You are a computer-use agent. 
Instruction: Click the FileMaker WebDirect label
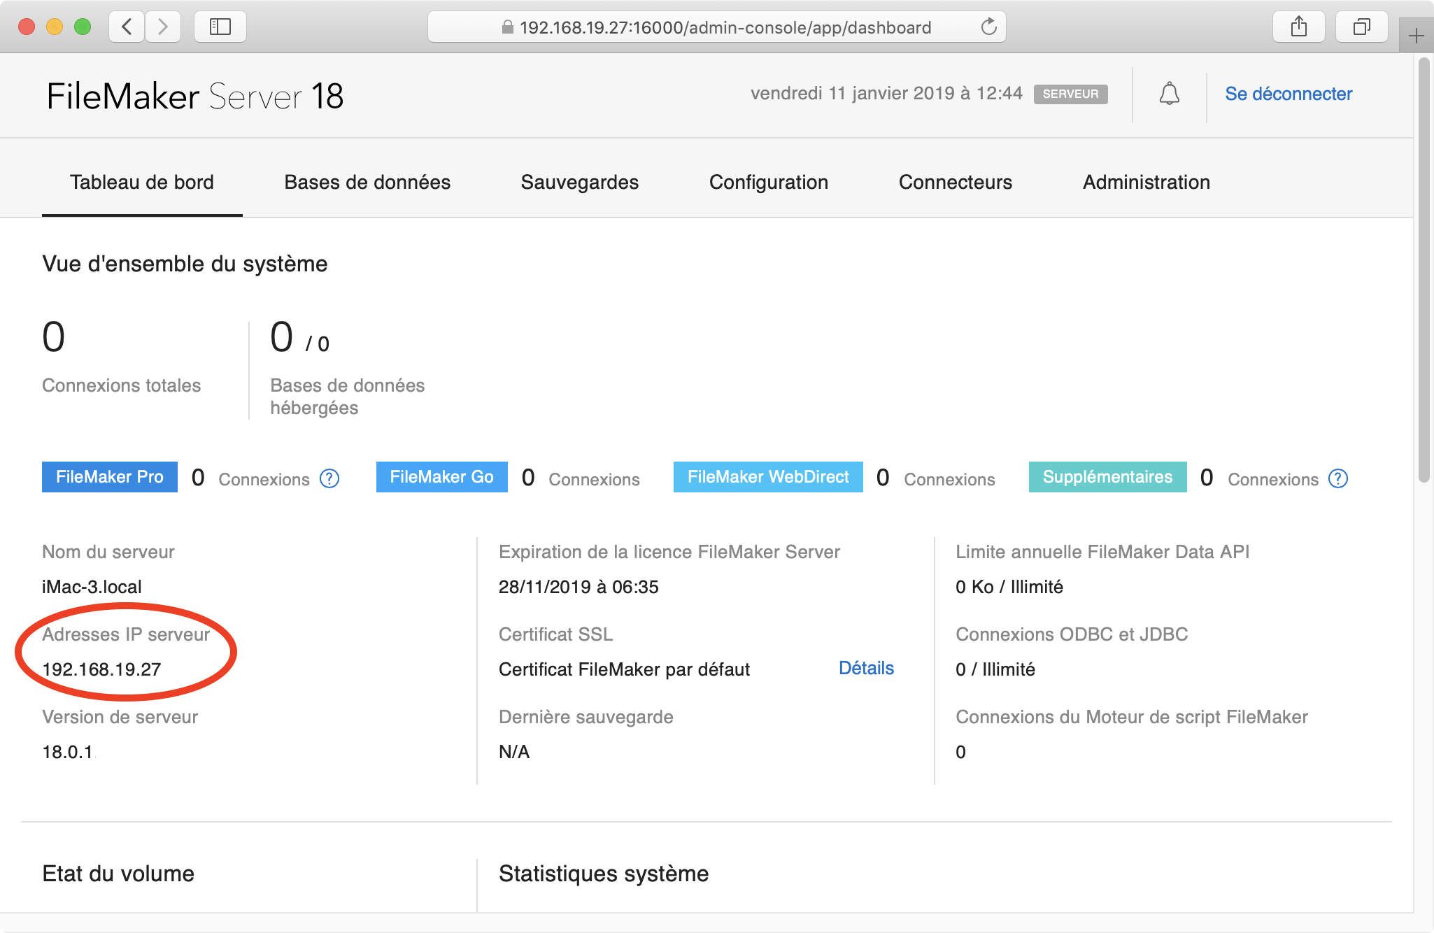click(x=768, y=477)
